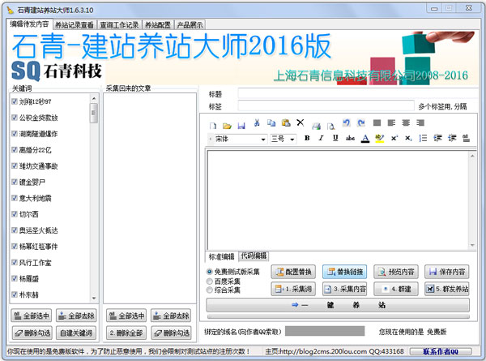Viewport: 486px width, 361px height.
Task: Apply superscript formatting
Action: pyautogui.click(x=394, y=138)
